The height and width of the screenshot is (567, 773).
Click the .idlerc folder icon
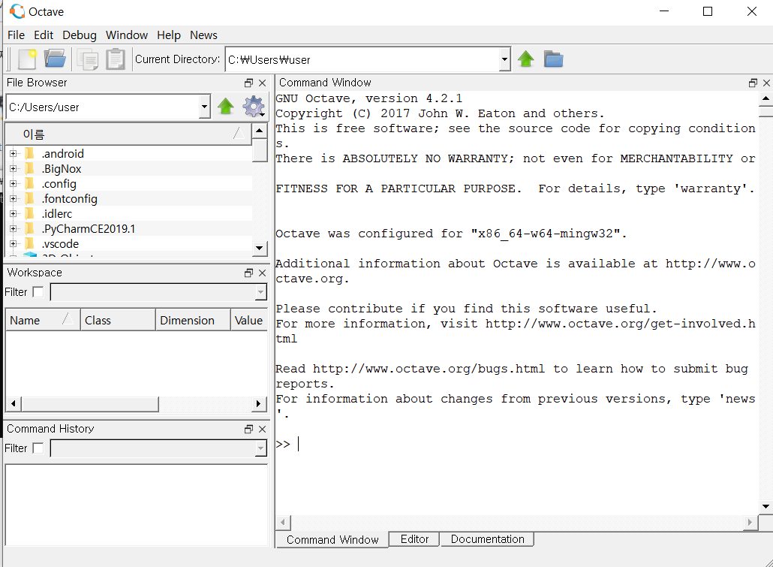pos(29,214)
